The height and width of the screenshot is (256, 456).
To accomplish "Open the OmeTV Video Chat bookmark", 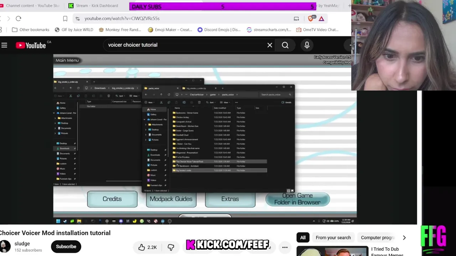I will click(317, 30).
